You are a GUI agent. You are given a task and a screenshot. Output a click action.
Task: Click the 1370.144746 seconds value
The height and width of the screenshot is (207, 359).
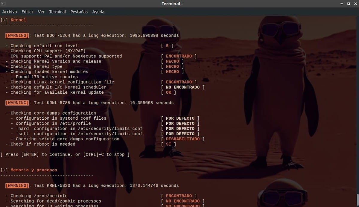click(x=154, y=185)
